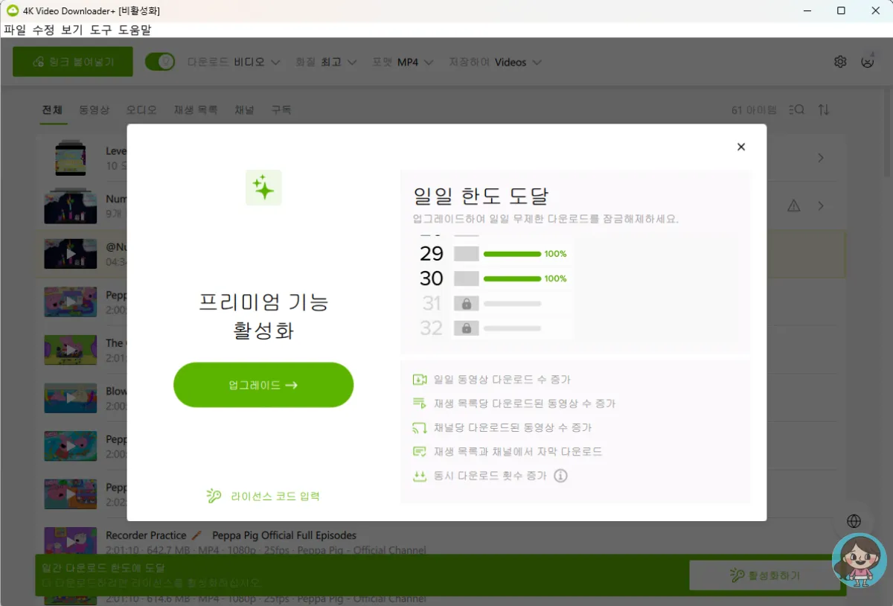
Task: Click the cartoon girl avatar at bottom right
Action: pos(858,560)
